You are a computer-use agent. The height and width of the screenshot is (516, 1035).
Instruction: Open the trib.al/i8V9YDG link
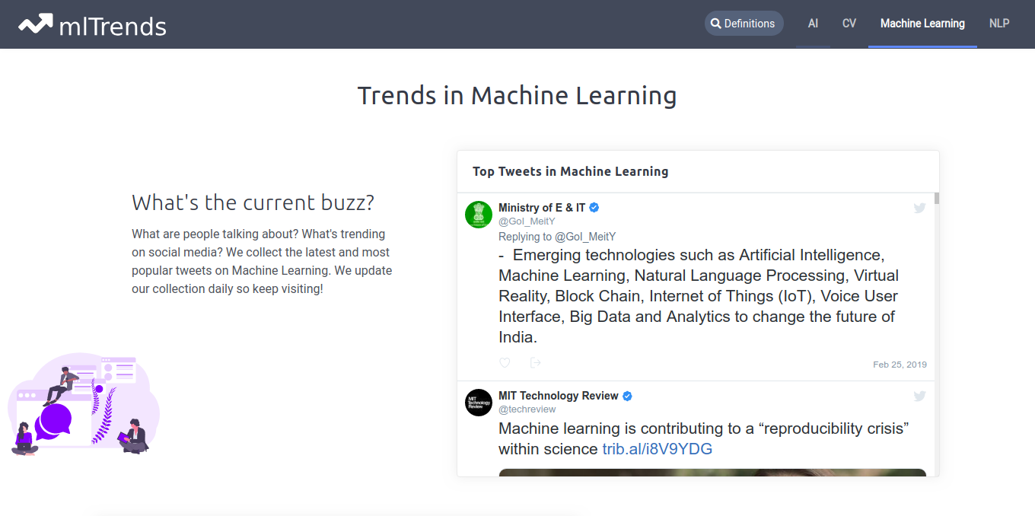(x=657, y=449)
